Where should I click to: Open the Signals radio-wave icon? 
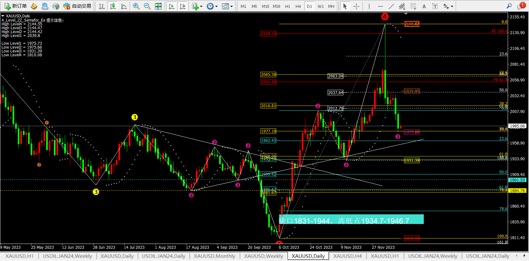pos(56,6)
